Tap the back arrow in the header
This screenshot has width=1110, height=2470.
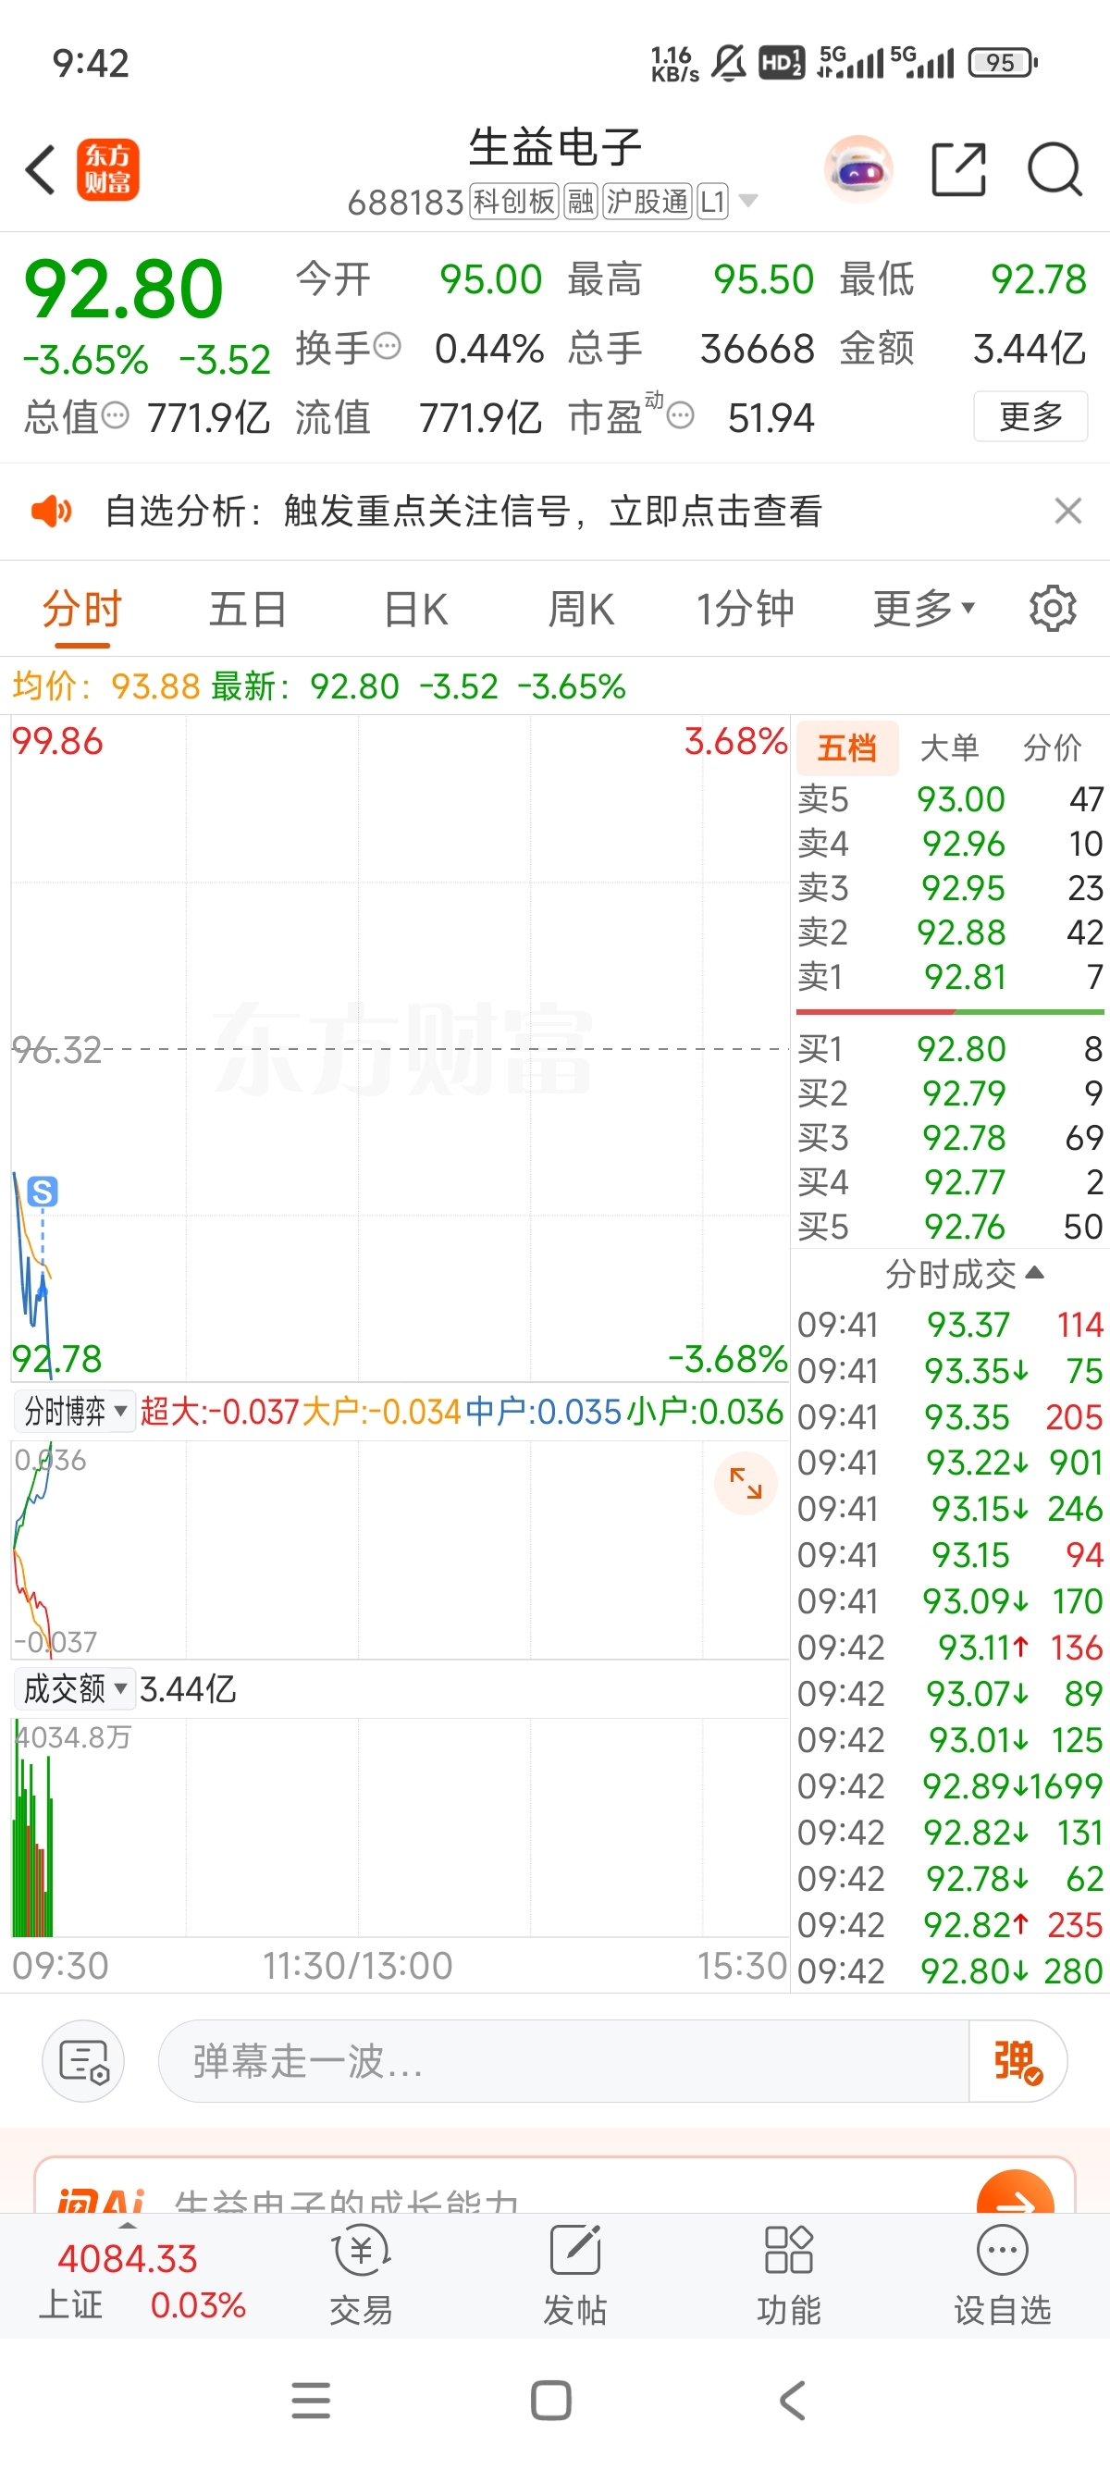coord(41,169)
